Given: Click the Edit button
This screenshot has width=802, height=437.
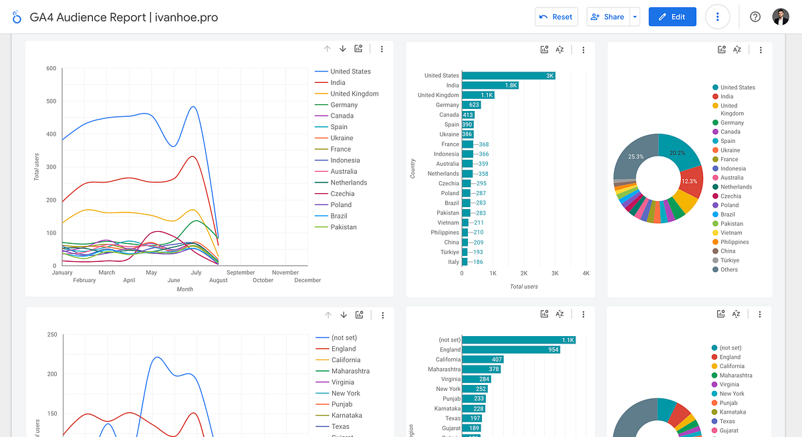Looking at the screenshot, I should click(x=672, y=17).
